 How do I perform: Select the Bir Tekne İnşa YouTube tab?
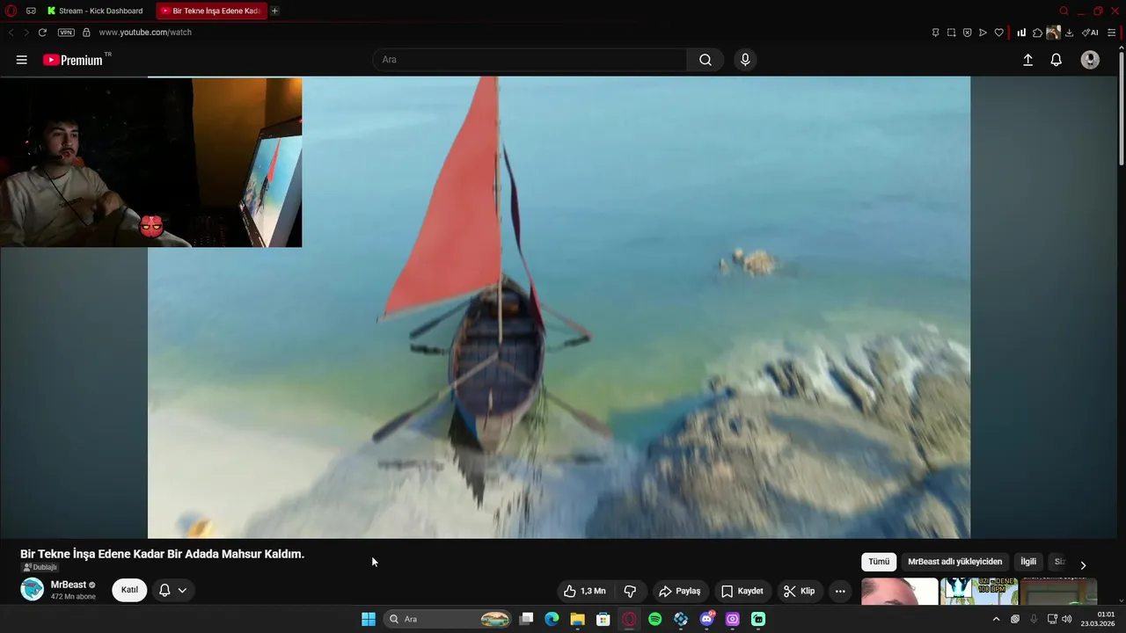coord(211,11)
